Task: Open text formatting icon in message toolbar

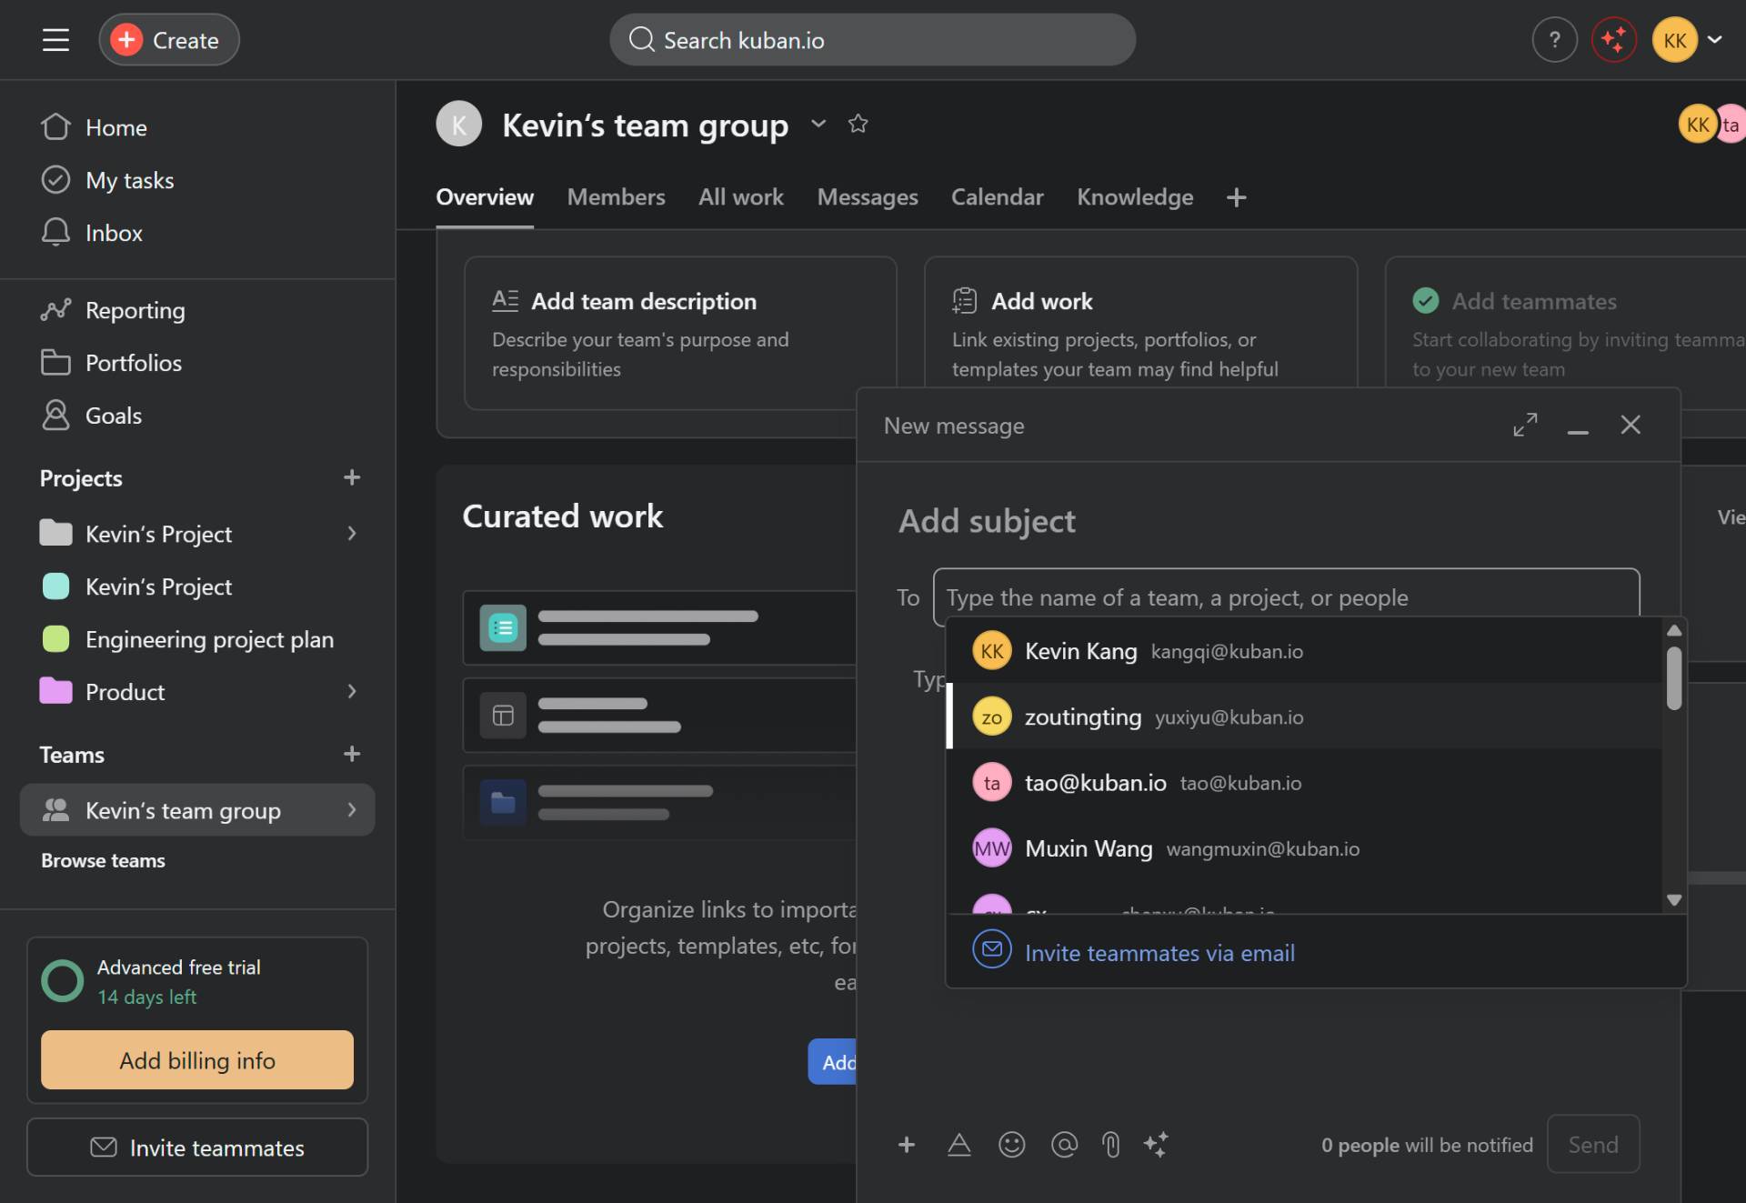Action: pos(959,1145)
